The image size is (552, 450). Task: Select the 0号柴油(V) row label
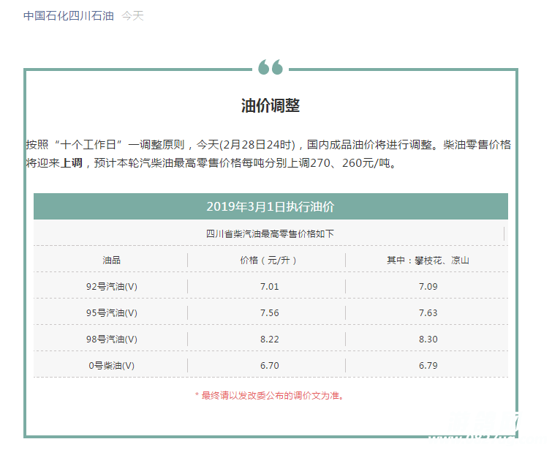(111, 366)
